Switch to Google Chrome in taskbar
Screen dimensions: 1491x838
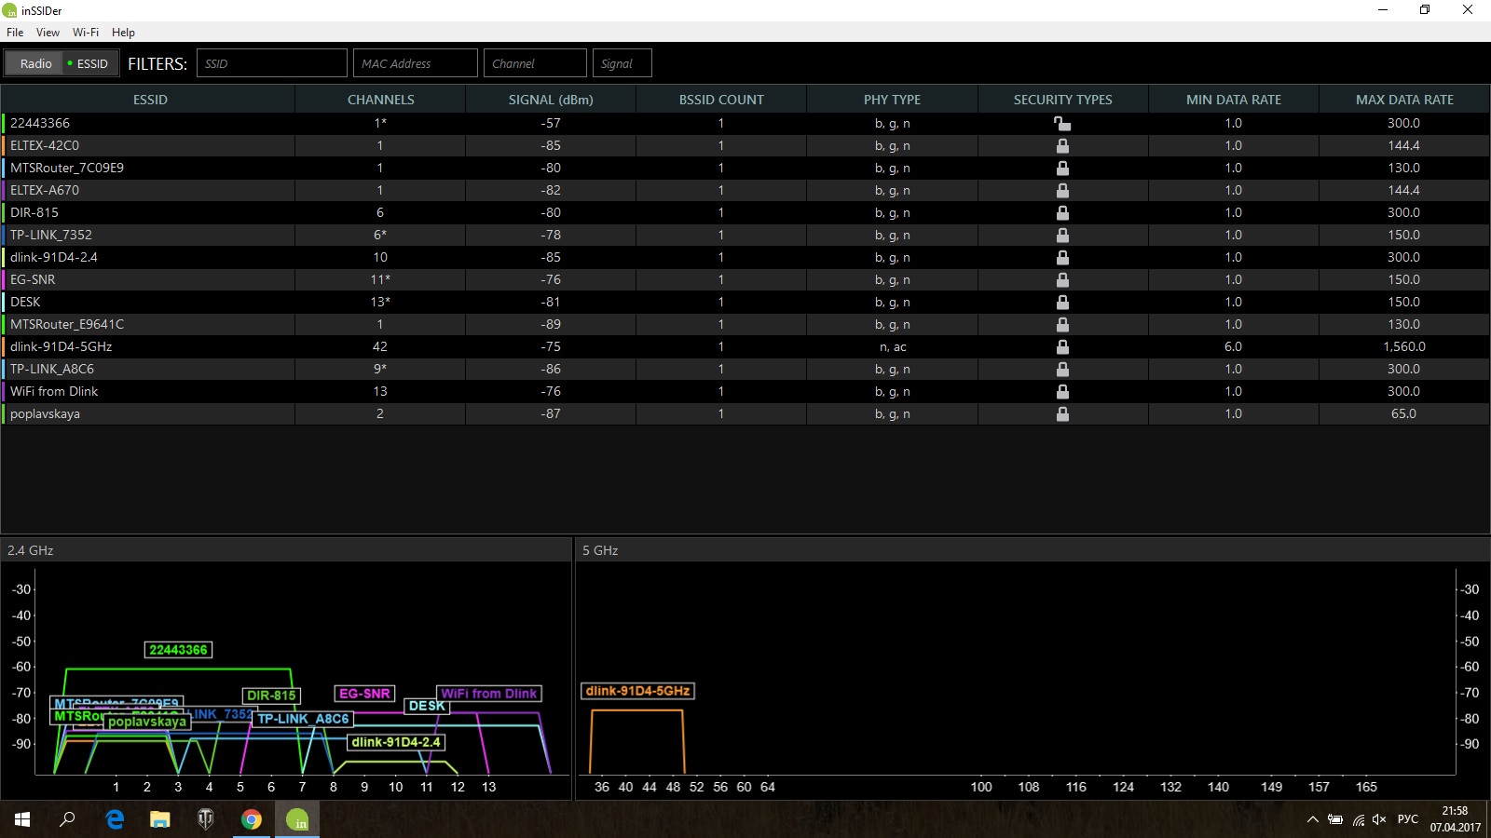pyautogui.click(x=252, y=819)
